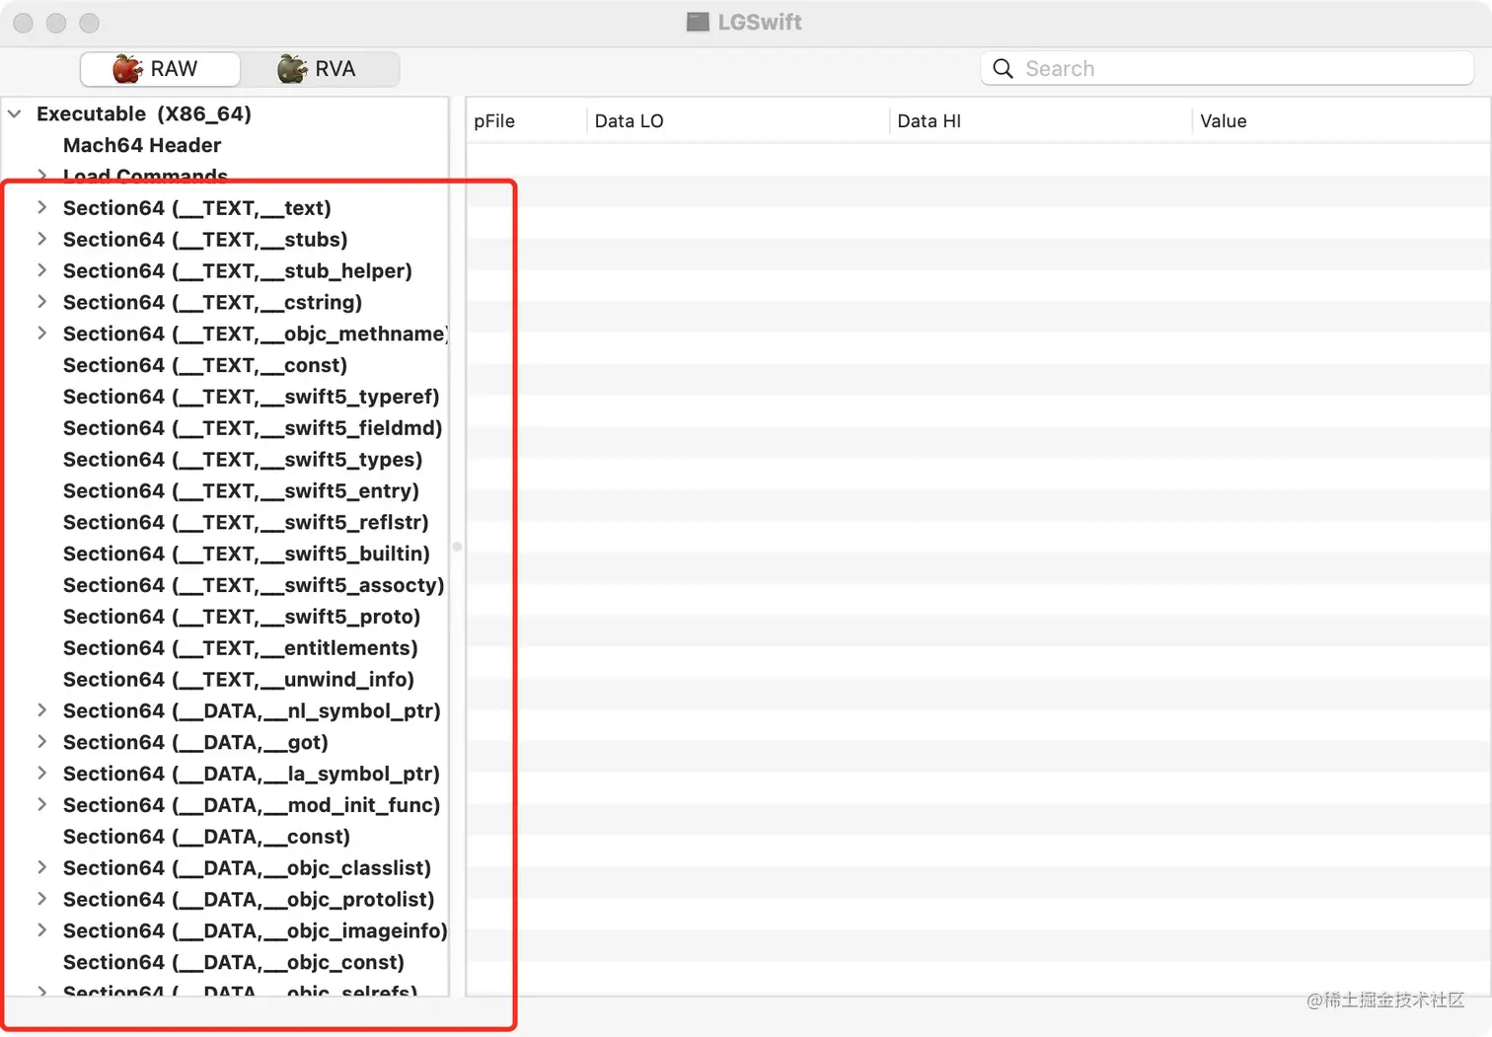Select Section64 (__DATA,__objc_protolist) row
Screen dimensions: 1492x1037
[x=226, y=900]
